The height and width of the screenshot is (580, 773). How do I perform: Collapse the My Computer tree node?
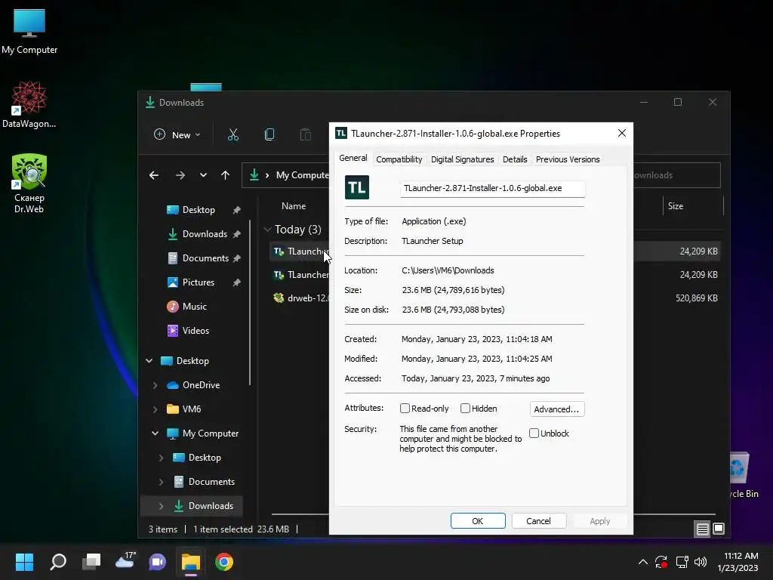point(155,433)
